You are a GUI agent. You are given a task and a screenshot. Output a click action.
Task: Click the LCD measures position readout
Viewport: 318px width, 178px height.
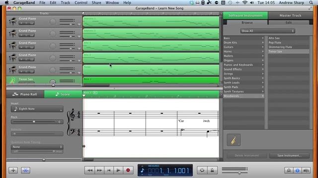[x=169, y=171]
